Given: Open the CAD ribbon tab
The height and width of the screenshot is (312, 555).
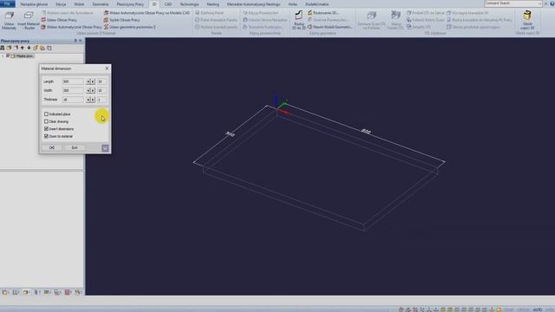Looking at the screenshot, I should (168, 4).
